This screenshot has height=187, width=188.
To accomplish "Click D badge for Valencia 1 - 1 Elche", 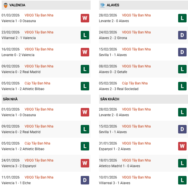I will click(85, 180).
